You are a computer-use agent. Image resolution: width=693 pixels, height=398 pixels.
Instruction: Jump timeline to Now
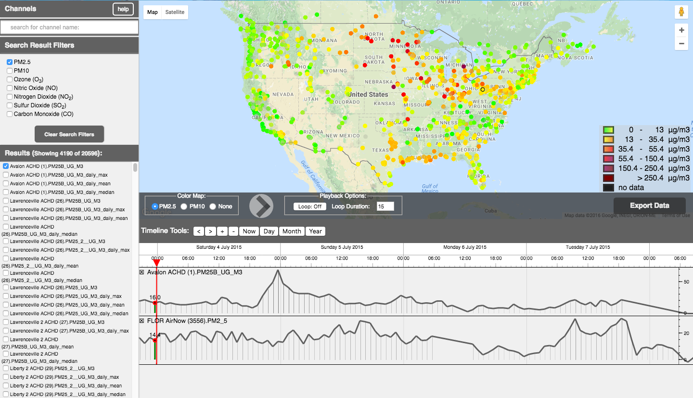tap(249, 231)
